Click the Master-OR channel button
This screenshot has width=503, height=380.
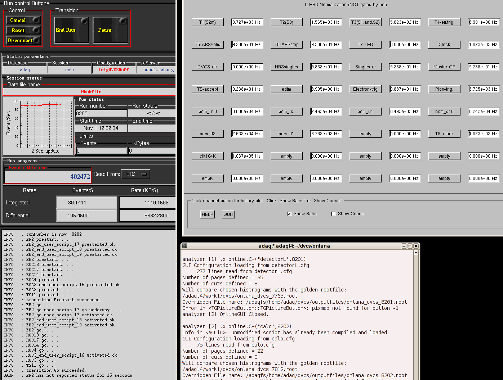tap(444, 67)
